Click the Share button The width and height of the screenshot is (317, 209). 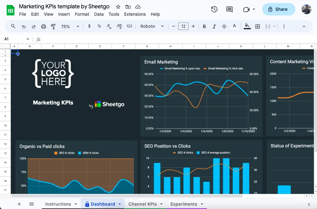tap(279, 9)
